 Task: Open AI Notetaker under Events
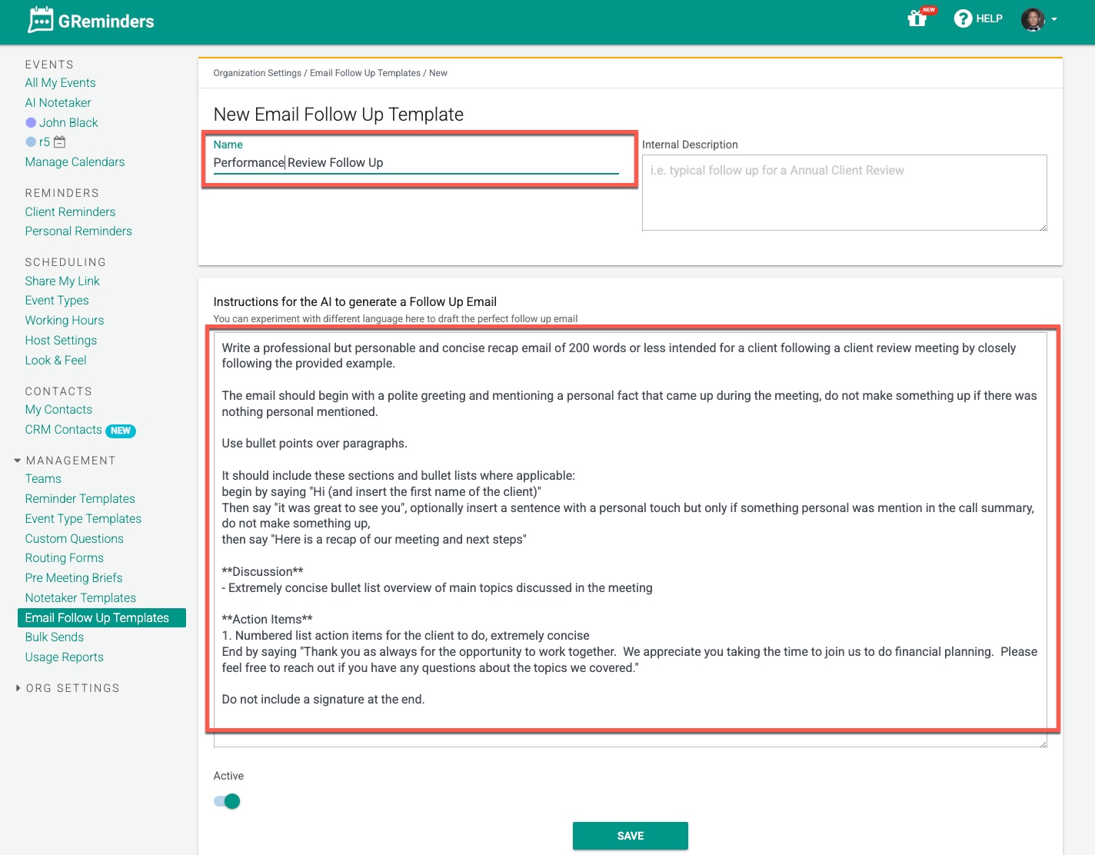(x=58, y=102)
